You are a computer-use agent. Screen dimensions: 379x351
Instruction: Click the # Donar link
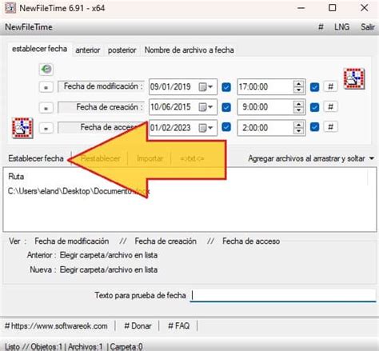point(138,326)
